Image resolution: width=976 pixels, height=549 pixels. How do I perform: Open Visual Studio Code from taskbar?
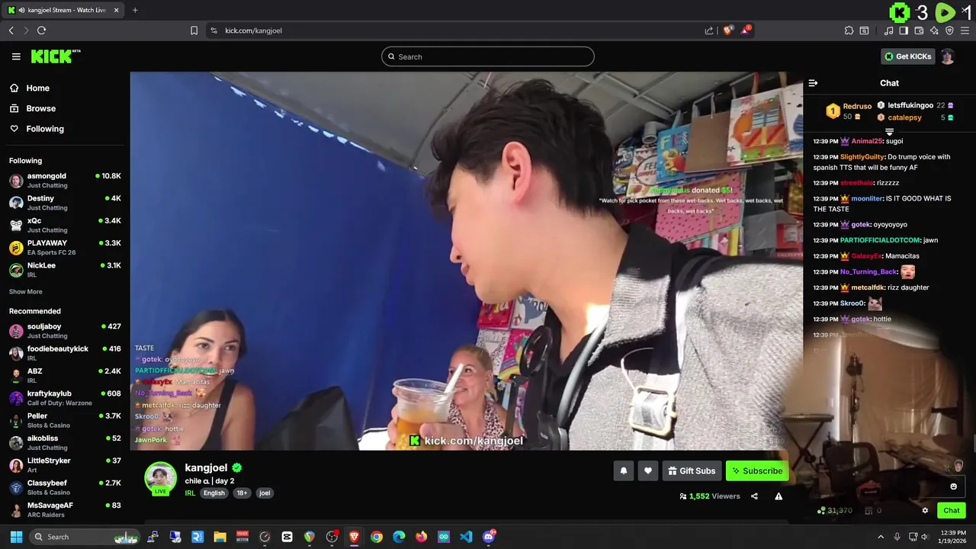[x=466, y=537]
